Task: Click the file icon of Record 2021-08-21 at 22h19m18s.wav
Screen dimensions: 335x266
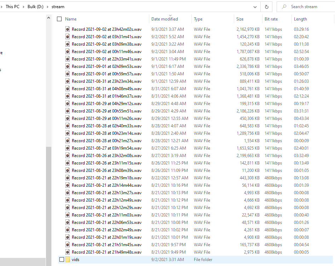Action: coord(68,178)
